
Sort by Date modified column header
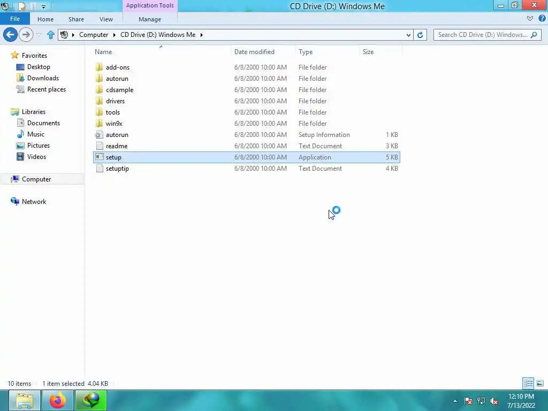[x=254, y=52]
